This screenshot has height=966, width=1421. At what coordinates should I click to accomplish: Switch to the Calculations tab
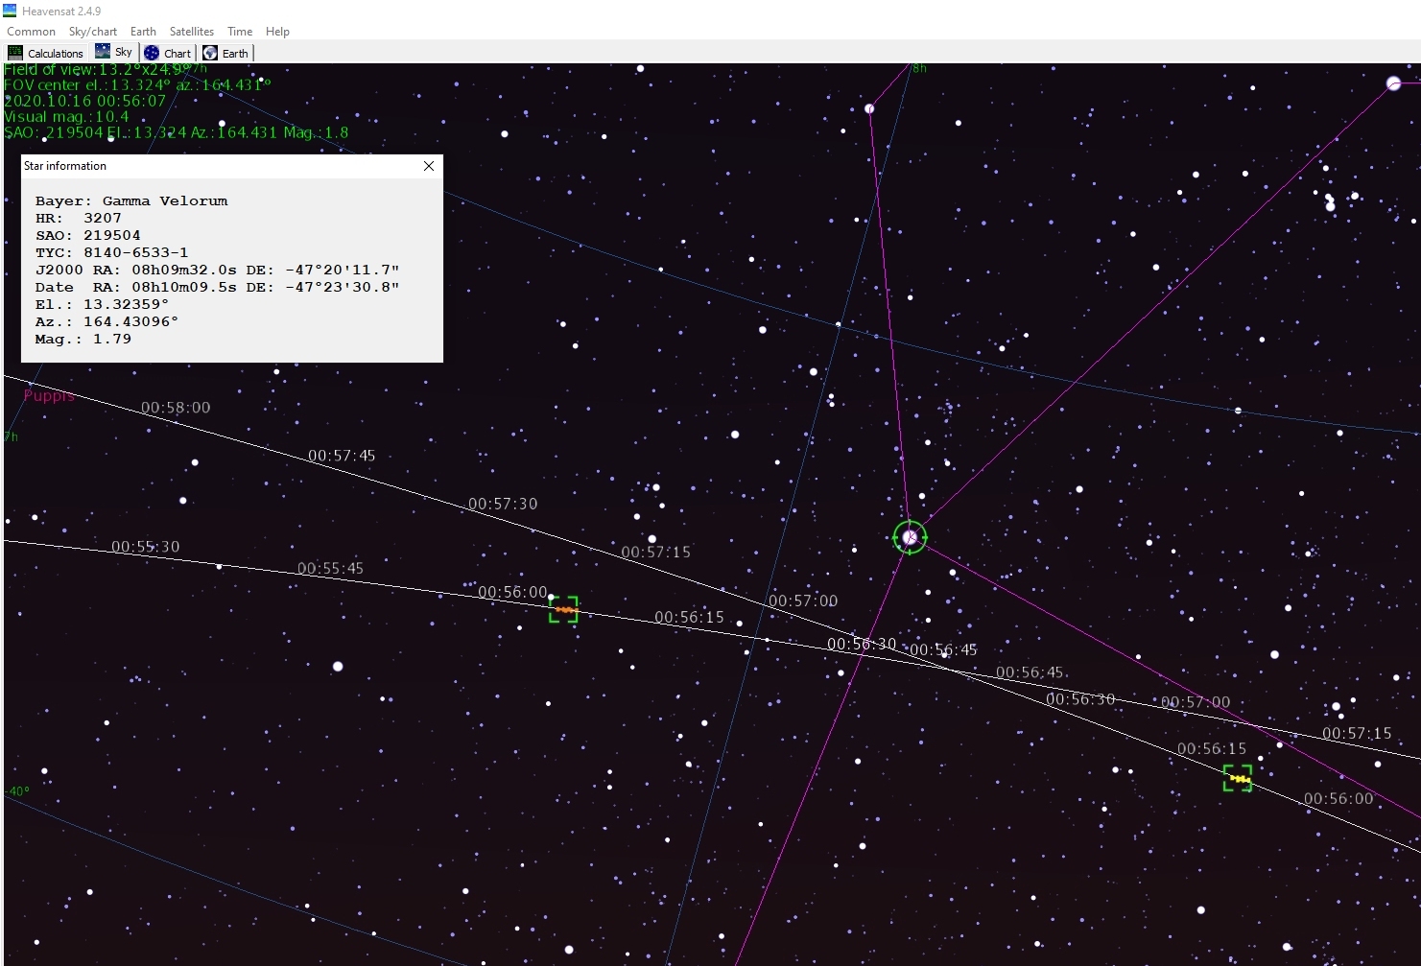[x=46, y=53]
